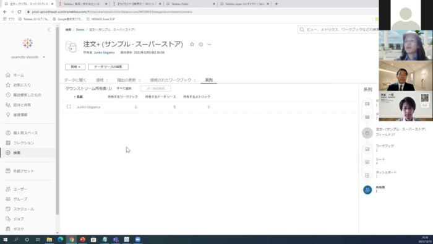Open shared with me icon in sidebar

pos(8,105)
